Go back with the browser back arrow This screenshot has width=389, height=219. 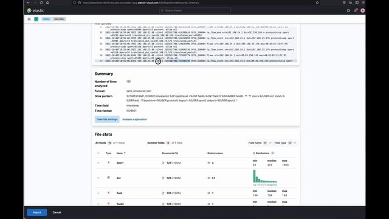click(x=29, y=2)
